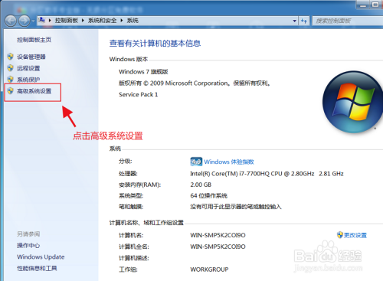Open 系统和安全 breadcrumb segment

pos(102,21)
